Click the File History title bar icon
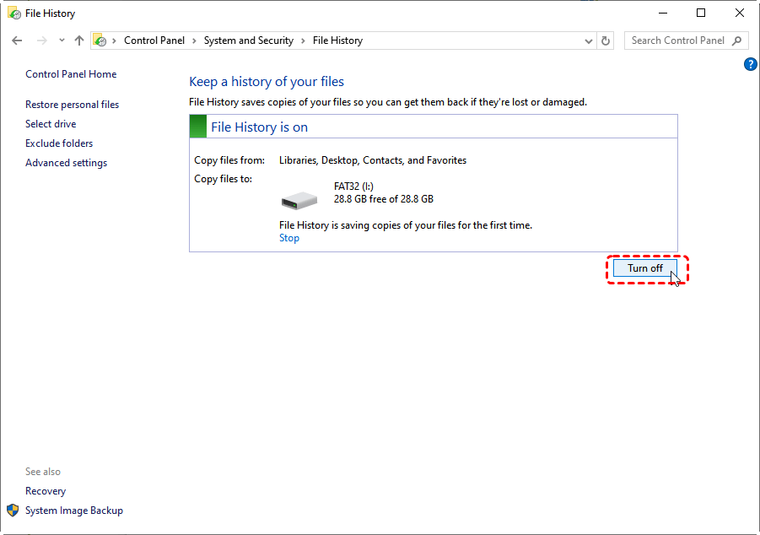Viewport: 760px width, 535px height. pos(14,14)
